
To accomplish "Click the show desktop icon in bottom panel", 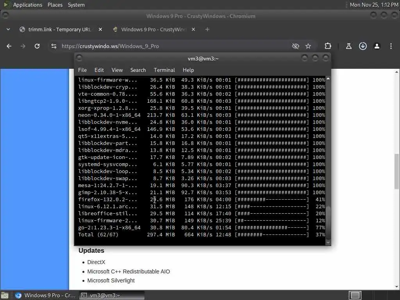I will point(5,295).
